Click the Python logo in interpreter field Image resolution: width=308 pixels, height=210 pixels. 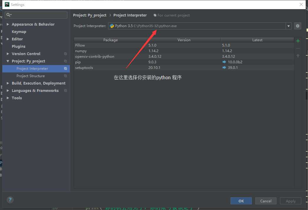tap(112, 26)
